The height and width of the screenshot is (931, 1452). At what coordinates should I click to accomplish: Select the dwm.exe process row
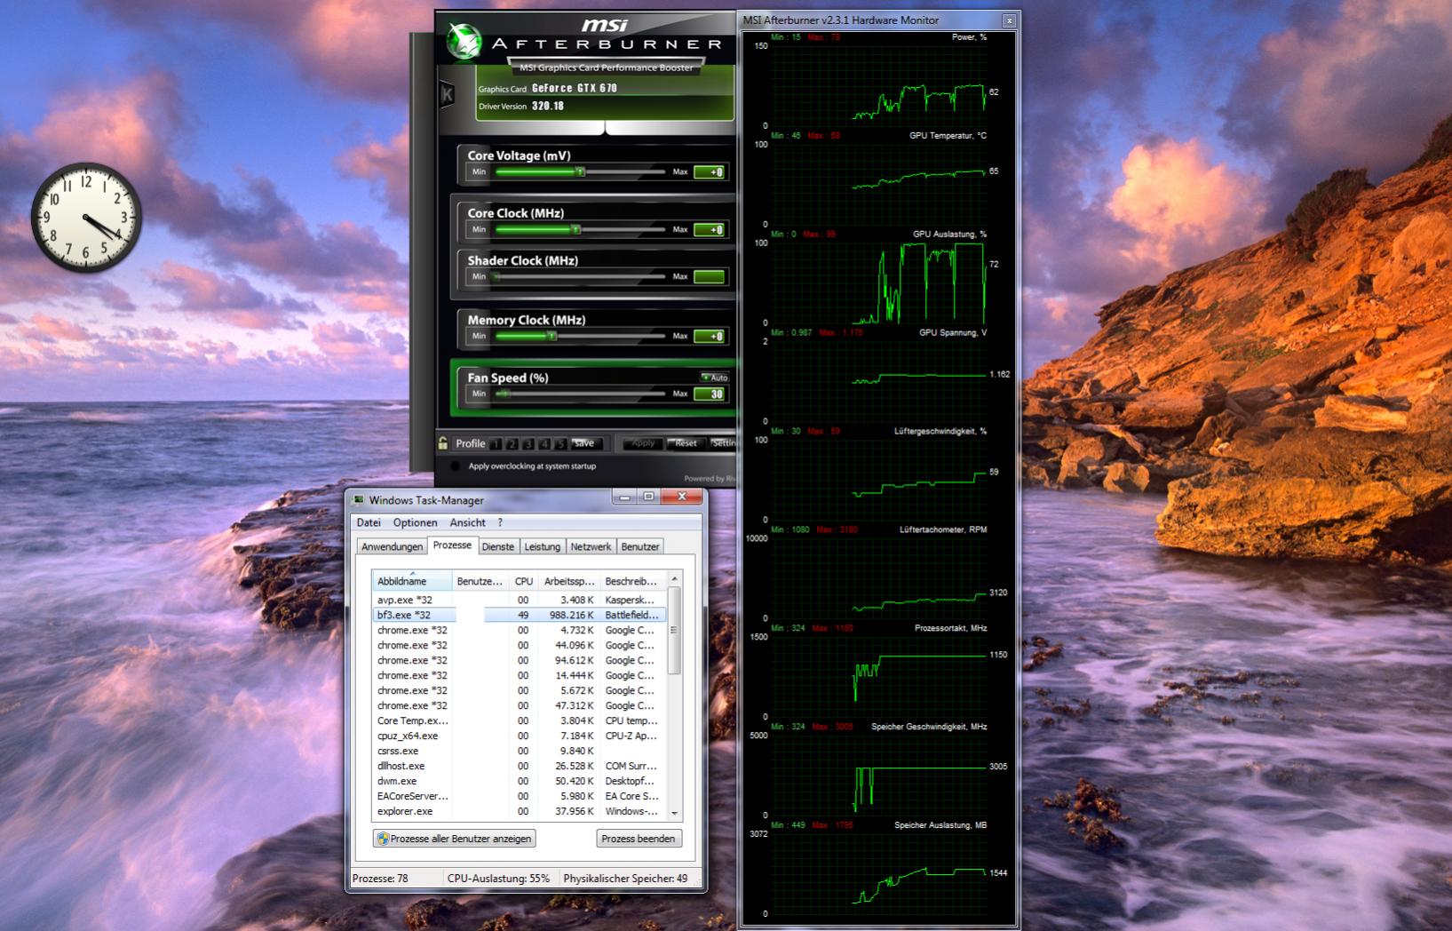click(x=519, y=781)
